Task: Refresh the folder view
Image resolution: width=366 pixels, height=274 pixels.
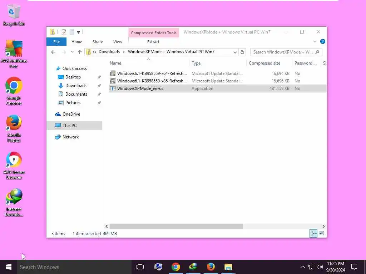Action: tap(242, 52)
